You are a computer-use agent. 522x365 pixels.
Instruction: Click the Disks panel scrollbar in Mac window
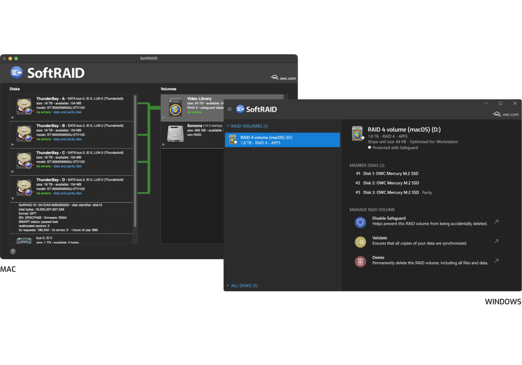135,161
